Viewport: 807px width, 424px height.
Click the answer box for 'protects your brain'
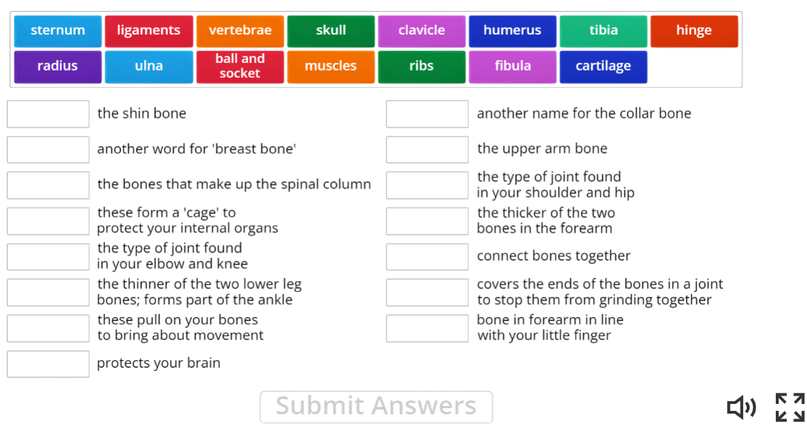tap(48, 363)
